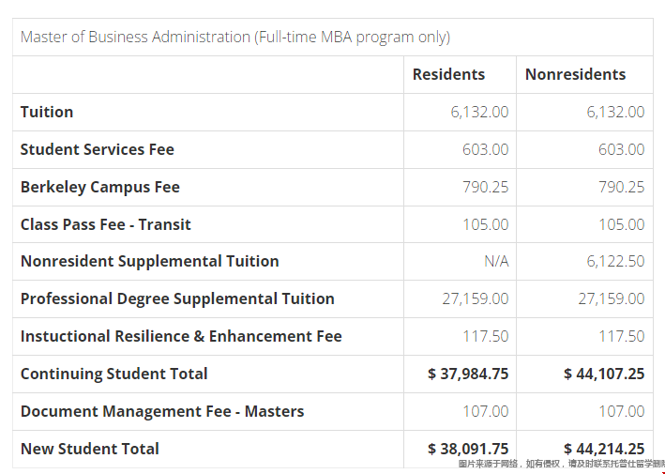Click the Nonresidents column header
The height and width of the screenshot is (474, 665).
point(575,74)
